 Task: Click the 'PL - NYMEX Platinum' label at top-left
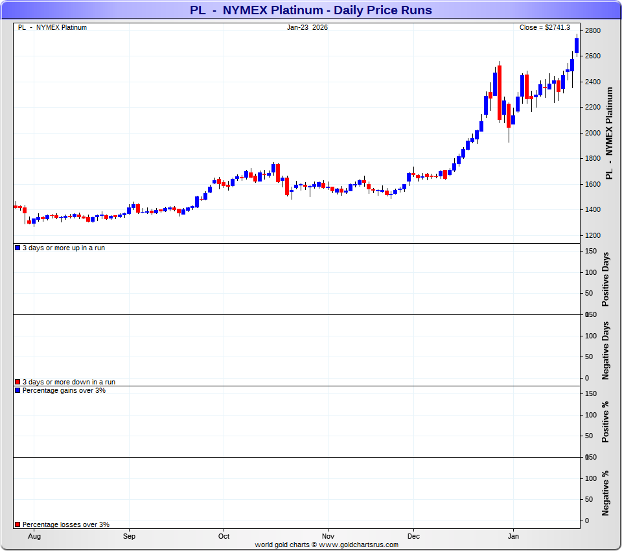[52, 27]
